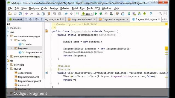Screen dimensions: 175x98
Task: Open project panel gear settings
Action: point(37,19)
